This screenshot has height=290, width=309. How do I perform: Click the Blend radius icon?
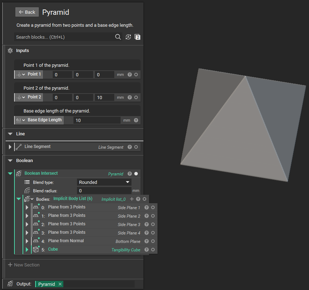pyautogui.click(x=27, y=191)
